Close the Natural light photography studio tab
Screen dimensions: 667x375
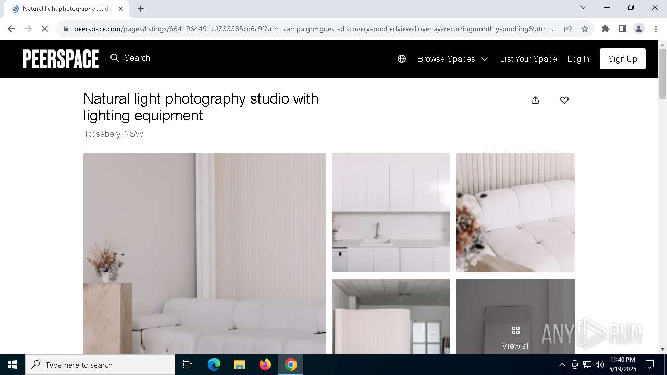point(121,9)
